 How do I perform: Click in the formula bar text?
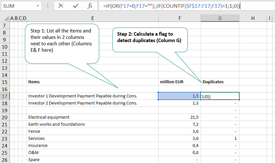(x=171, y=6)
